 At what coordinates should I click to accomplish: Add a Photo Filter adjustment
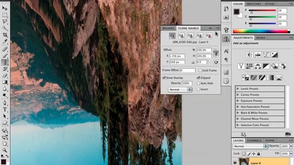click(x=275, y=66)
